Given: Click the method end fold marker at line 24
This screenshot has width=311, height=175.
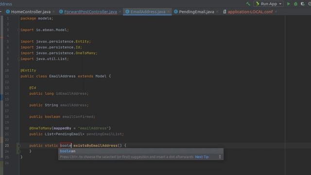Looking at the screenshot, I should (x=18, y=151).
